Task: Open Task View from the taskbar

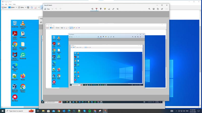Action: tap(38, 111)
